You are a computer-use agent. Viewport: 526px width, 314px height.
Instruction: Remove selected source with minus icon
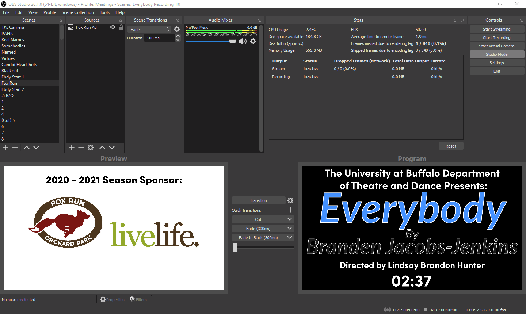[x=81, y=148]
